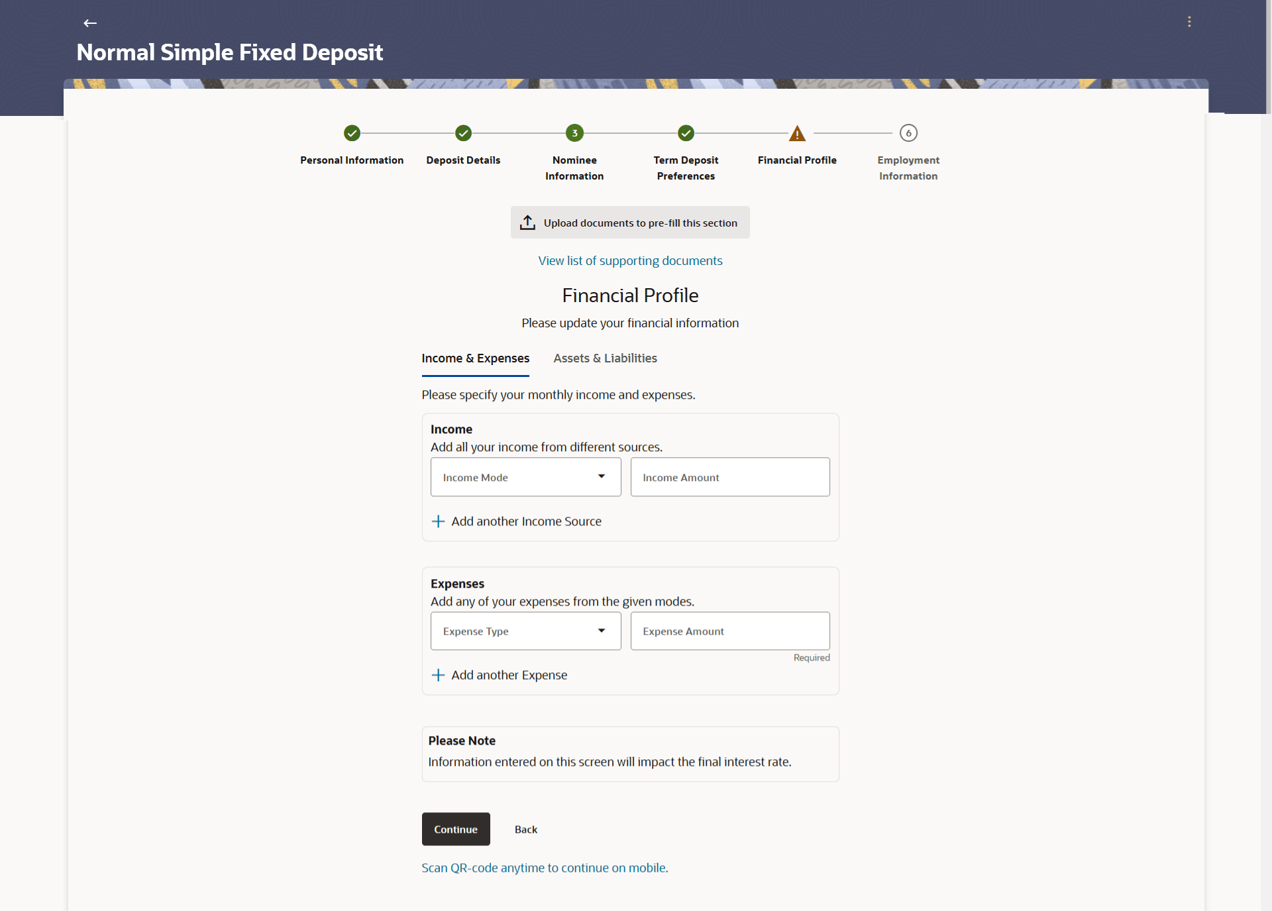Click the Personal Information step checkmark
Viewport: 1272px width, 911px height.
[x=352, y=133]
